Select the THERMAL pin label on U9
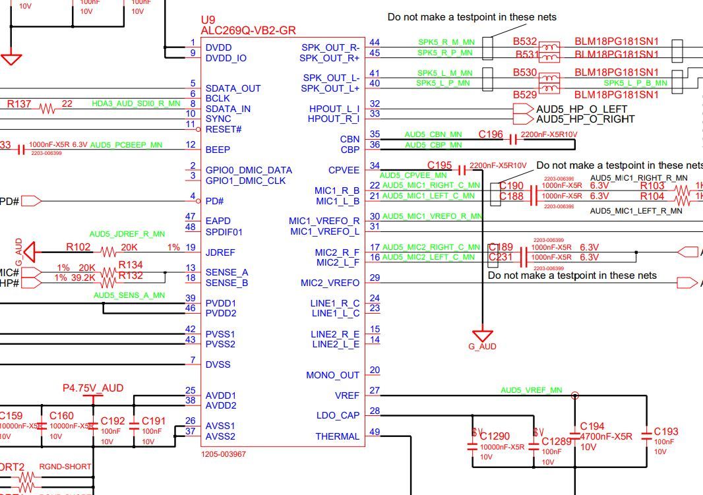703x495 pixels. tap(337, 436)
